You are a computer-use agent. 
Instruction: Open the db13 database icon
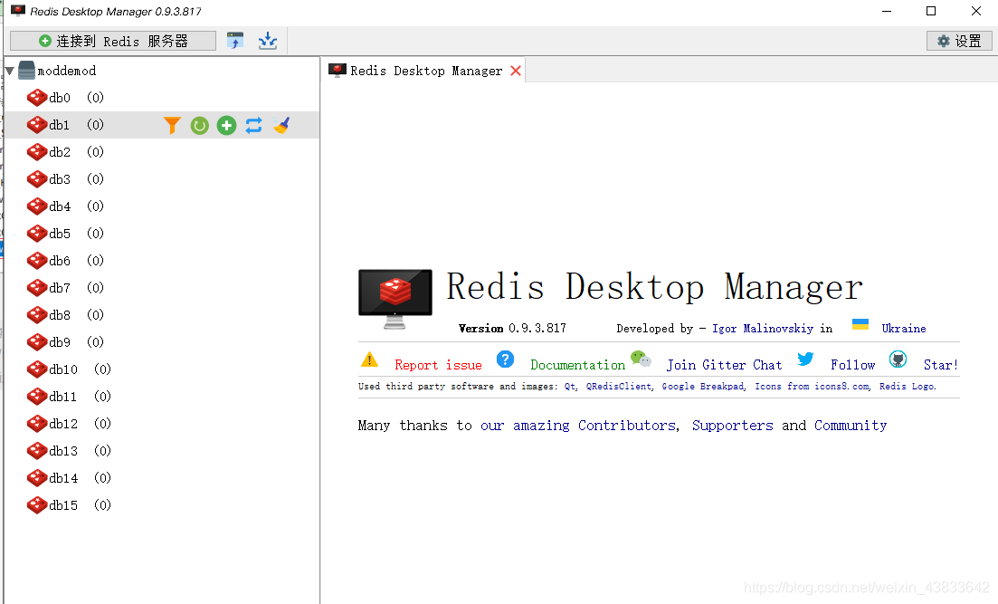pyautogui.click(x=37, y=451)
